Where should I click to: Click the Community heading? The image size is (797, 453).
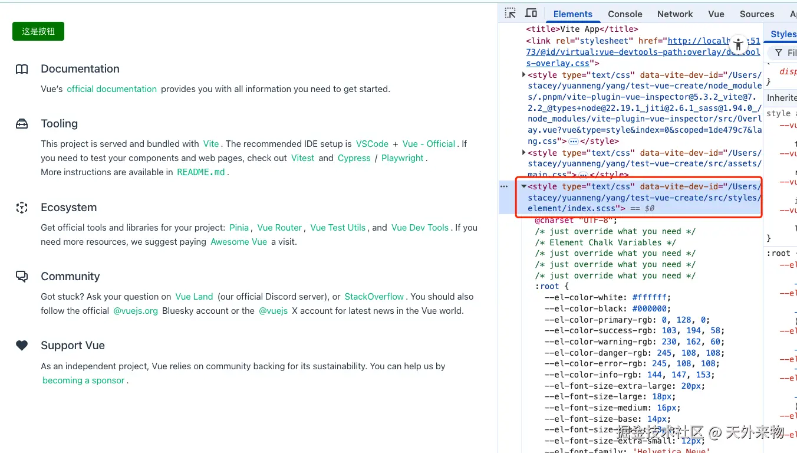[70, 277]
